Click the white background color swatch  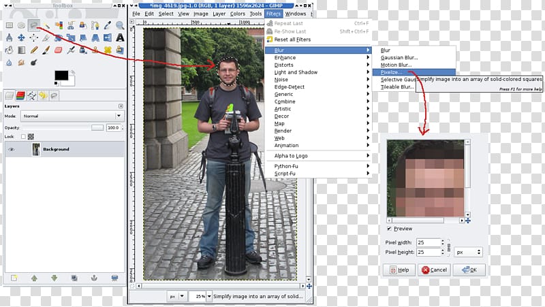click(72, 82)
